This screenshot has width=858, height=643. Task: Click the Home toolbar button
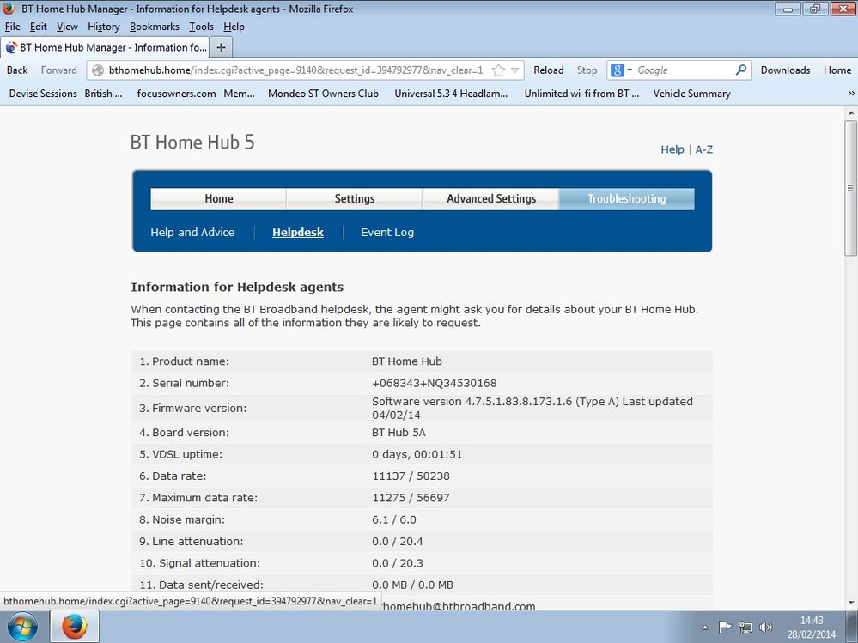click(837, 70)
